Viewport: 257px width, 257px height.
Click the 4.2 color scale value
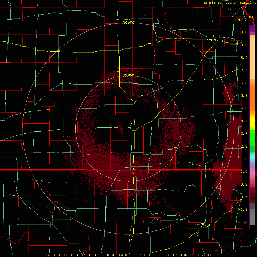click(x=244, y=121)
